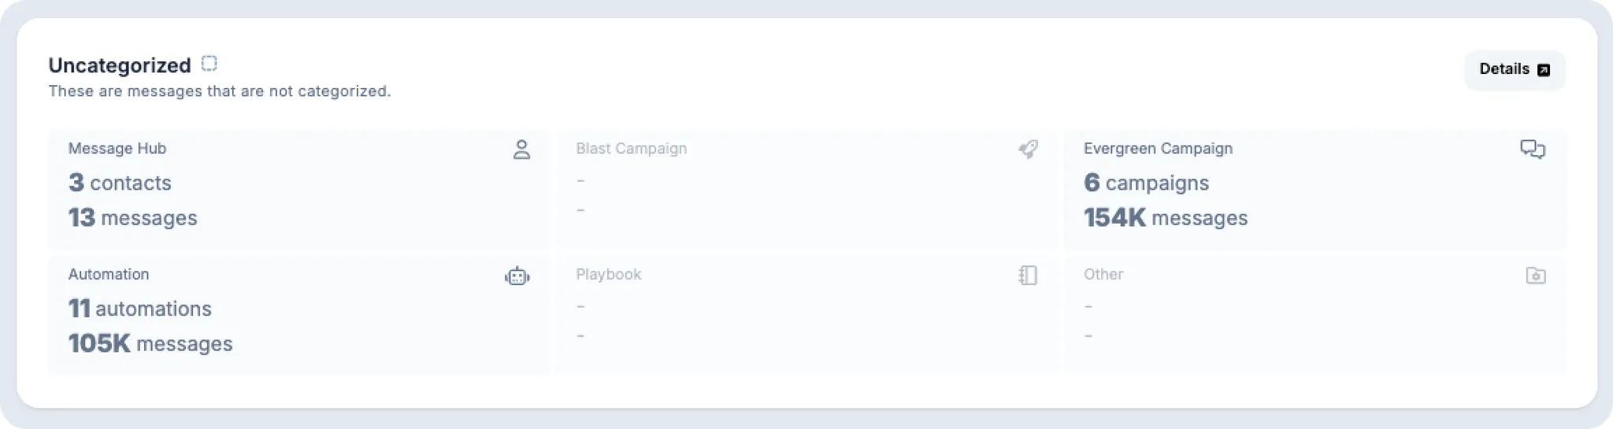Click the 154K messages count
This screenshot has width=1613, height=429.
pyautogui.click(x=1165, y=218)
